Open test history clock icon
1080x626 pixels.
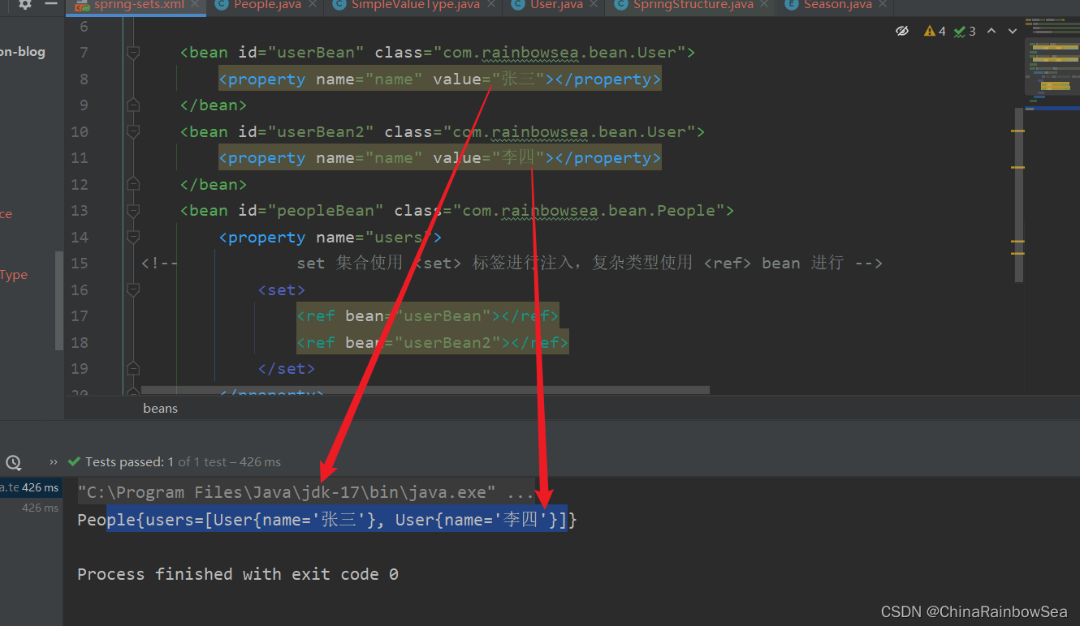(13, 462)
